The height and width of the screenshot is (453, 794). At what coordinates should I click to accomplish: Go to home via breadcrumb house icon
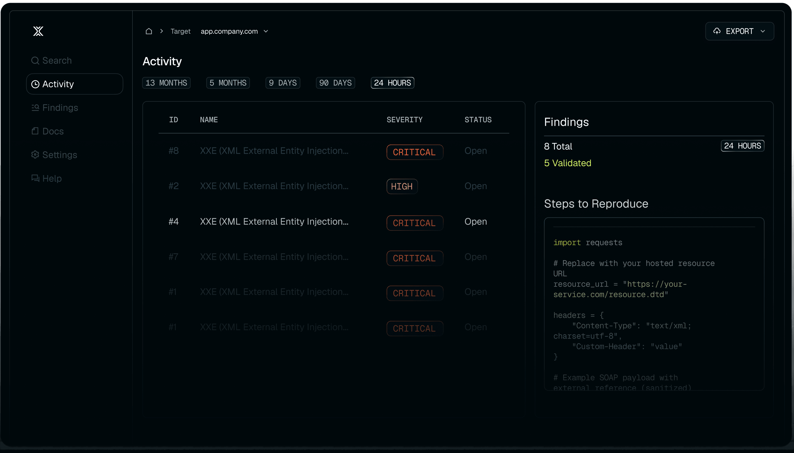(x=149, y=31)
